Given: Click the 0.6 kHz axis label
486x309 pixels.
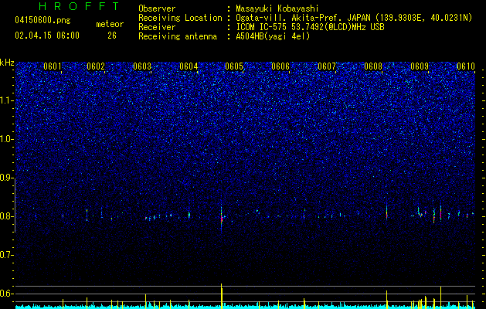Looking at the screenshot, I should pos(7,294).
